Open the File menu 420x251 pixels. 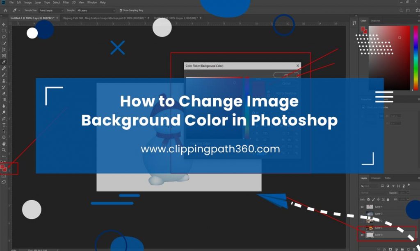pyautogui.click(x=11, y=2)
